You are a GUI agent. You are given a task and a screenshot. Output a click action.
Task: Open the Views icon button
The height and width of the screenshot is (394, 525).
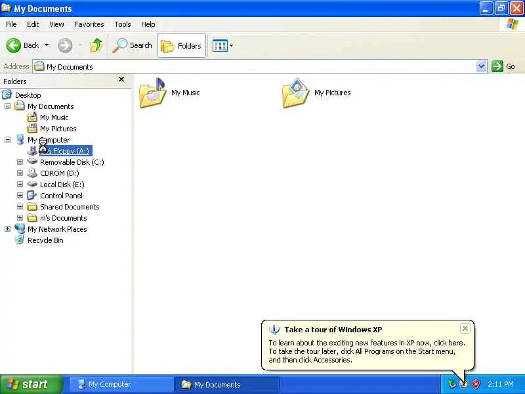pos(220,45)
